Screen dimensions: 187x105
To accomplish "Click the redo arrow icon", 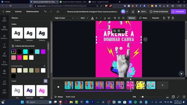I will pos(51,12).
